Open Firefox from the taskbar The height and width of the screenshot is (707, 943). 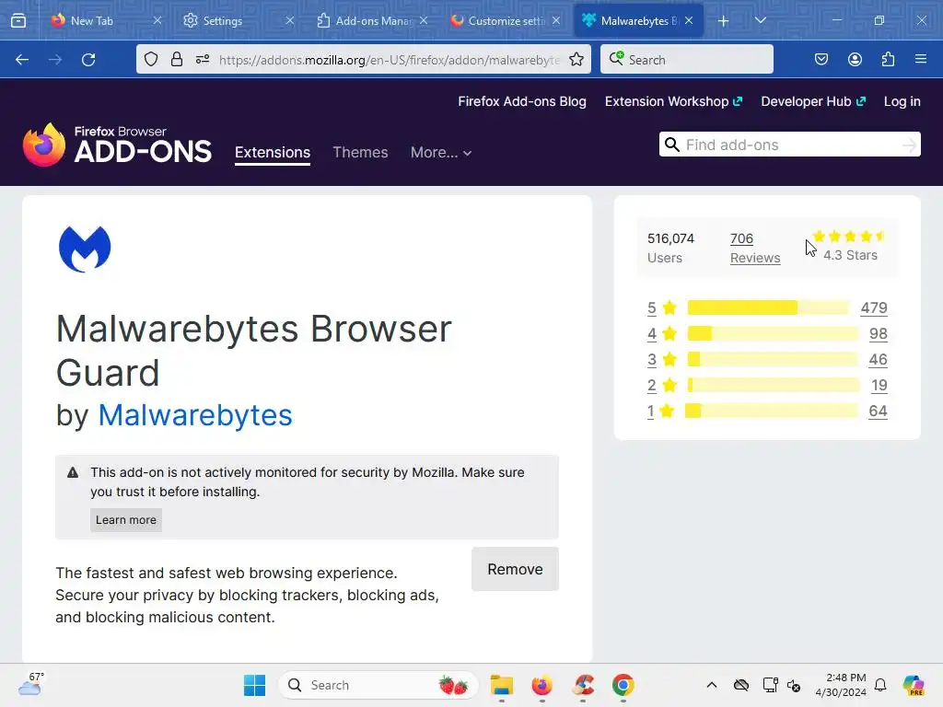click(x=541, y=685)
